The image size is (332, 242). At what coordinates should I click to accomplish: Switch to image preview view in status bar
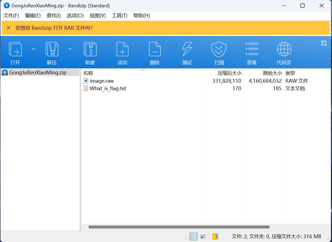203,237
